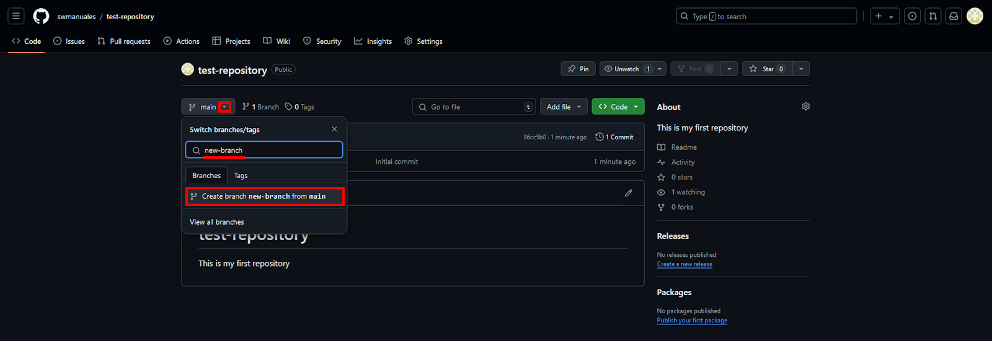Close the Switch branches/tags popup
The image size is (992, 341).
[x=334, y=129]
